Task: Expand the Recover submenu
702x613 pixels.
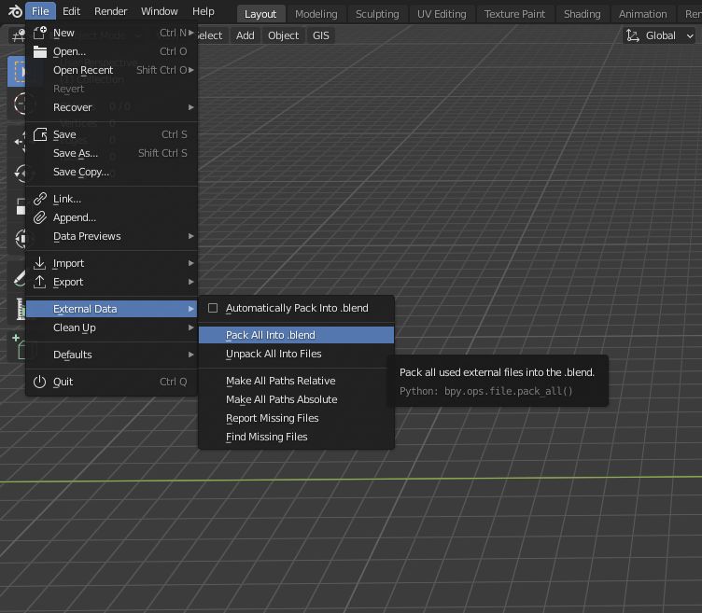Action: point(111,107)
